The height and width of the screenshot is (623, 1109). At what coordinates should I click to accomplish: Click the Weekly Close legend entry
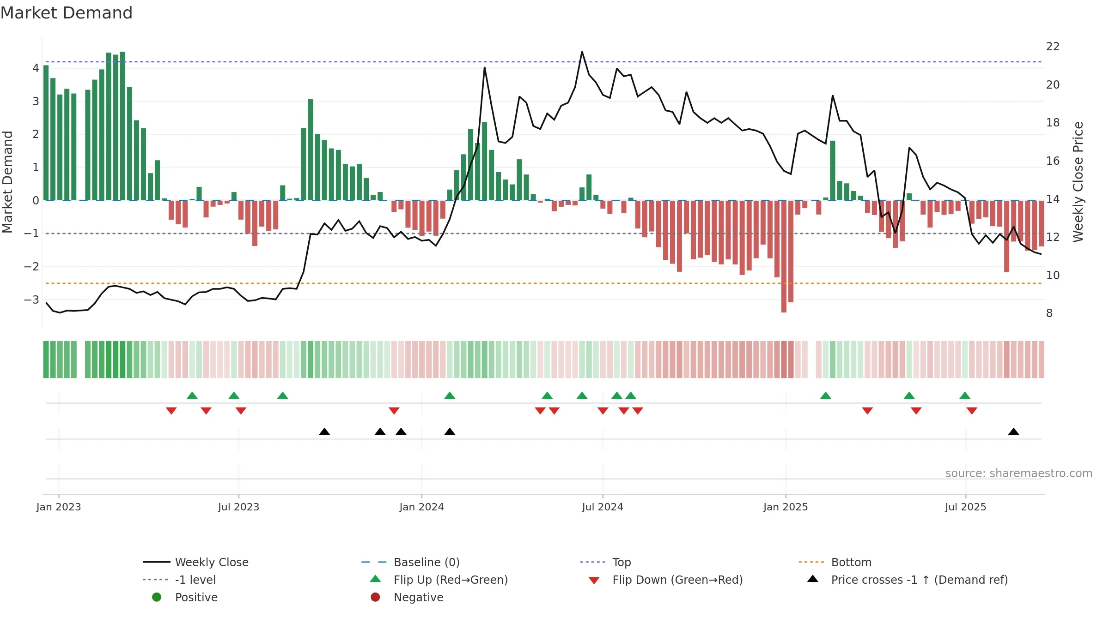[196, 562]
